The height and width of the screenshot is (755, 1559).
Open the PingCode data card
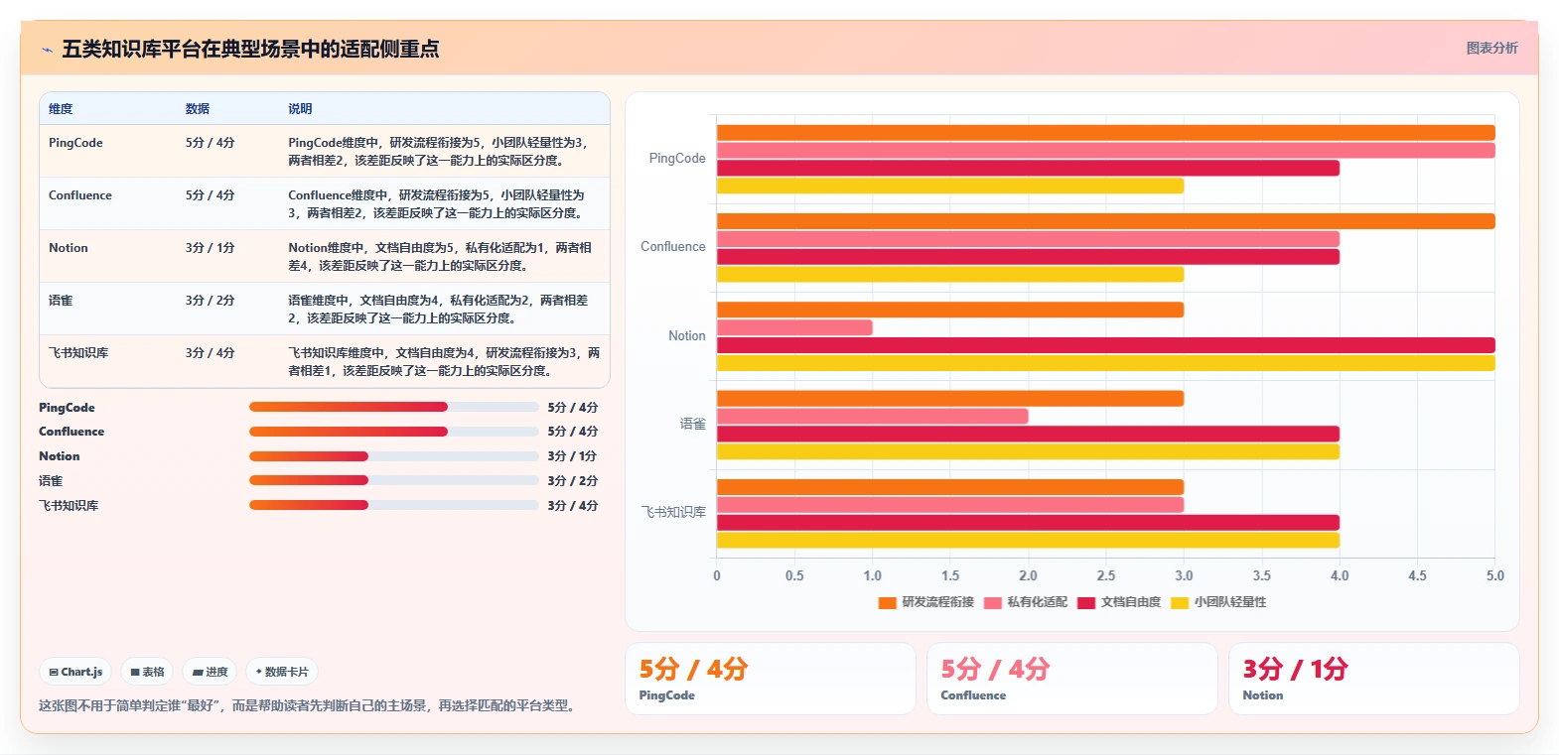(771, 679)
